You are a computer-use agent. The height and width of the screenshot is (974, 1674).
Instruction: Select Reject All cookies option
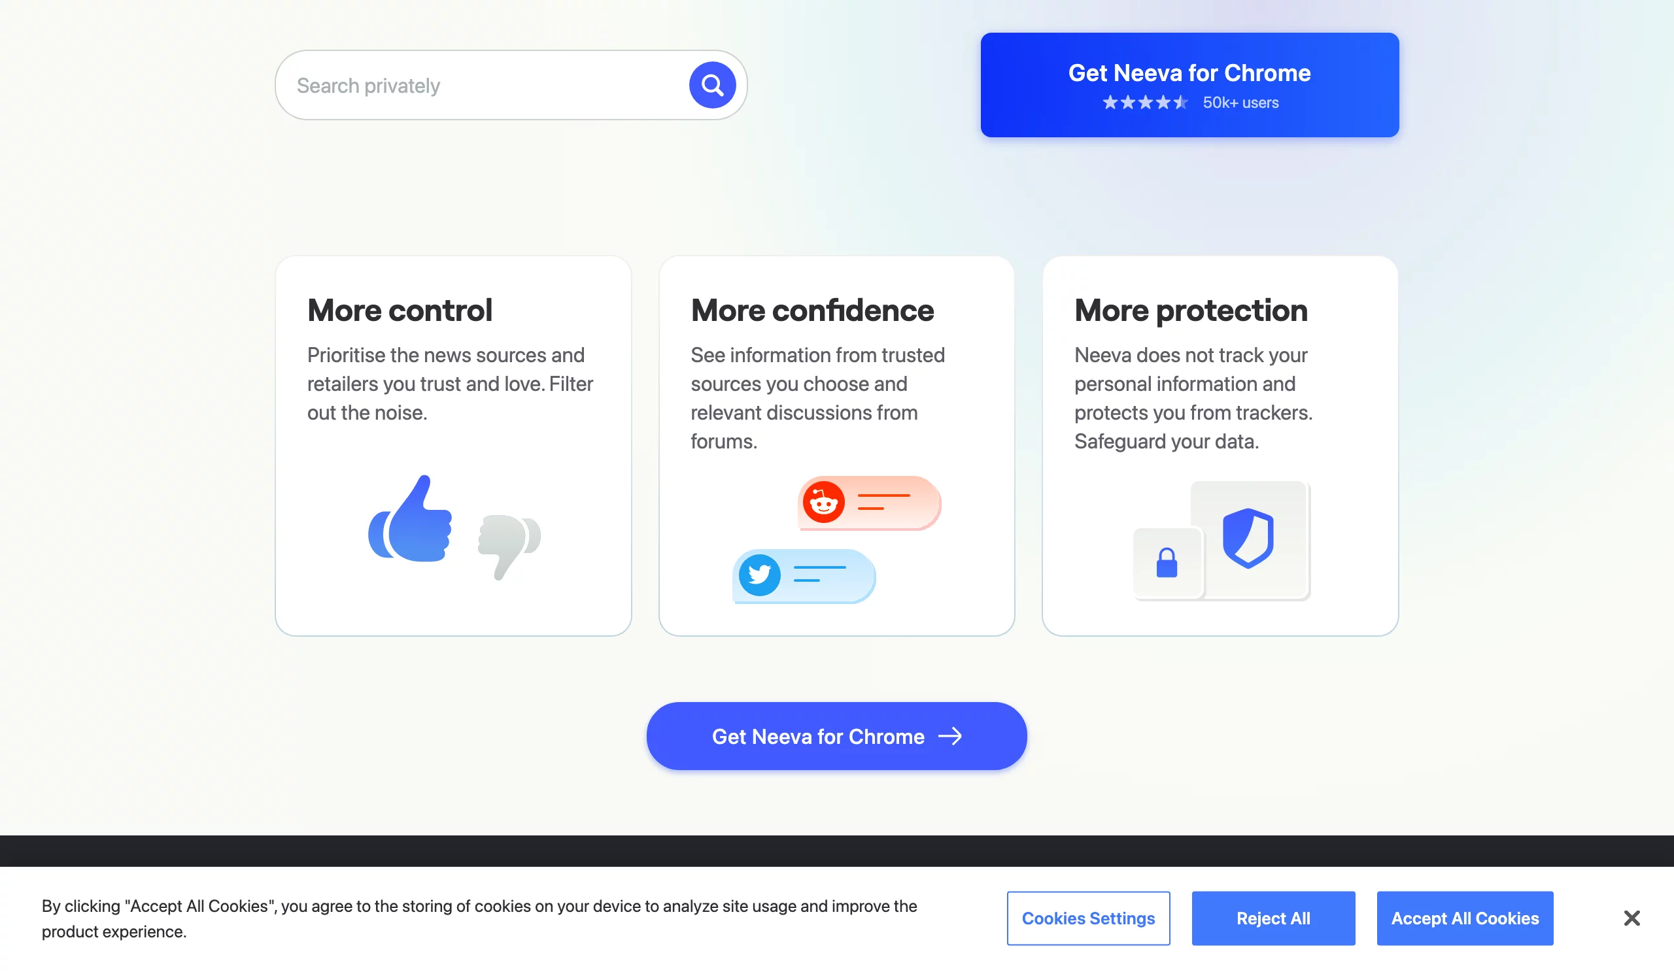coord(1273,917)
